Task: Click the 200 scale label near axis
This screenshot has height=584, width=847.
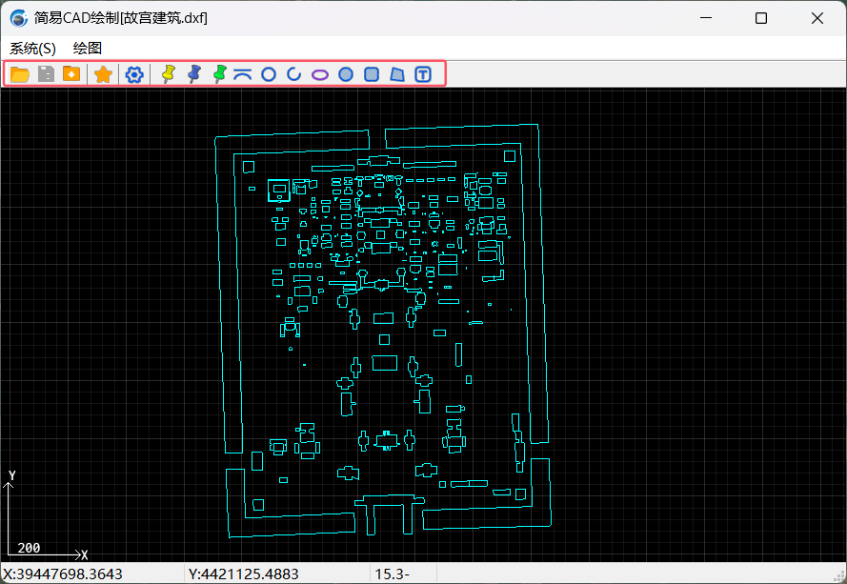Action: [x=29, y=548]
